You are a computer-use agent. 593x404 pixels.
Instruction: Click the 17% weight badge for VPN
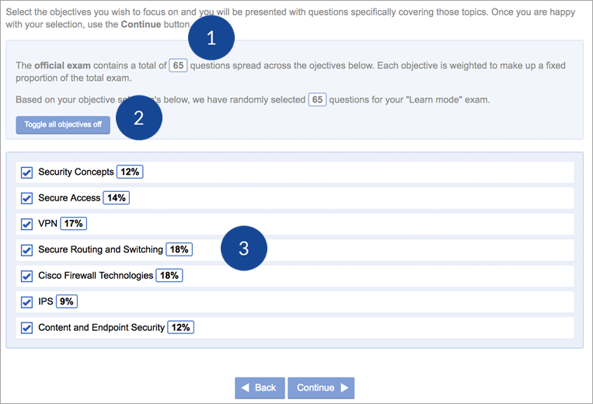coord(74,224)
